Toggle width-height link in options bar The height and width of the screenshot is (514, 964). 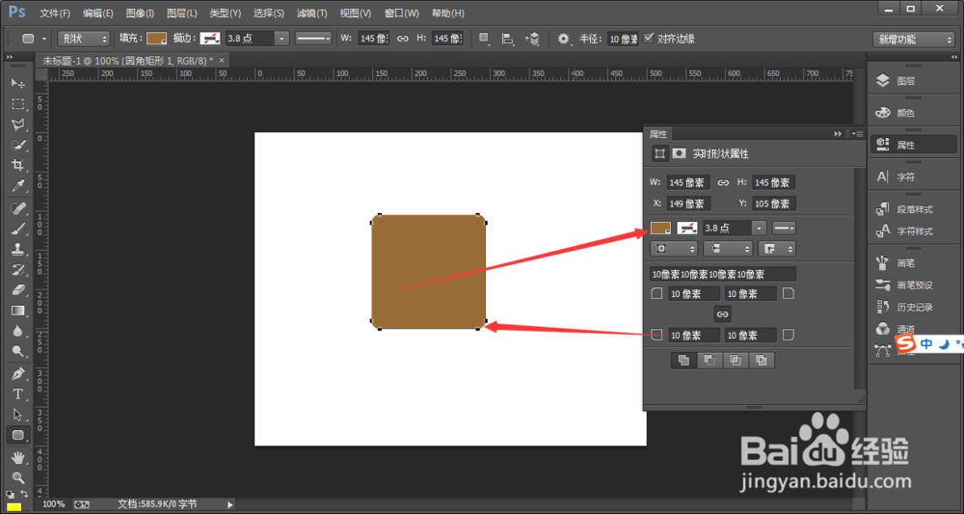click(402, 39)
